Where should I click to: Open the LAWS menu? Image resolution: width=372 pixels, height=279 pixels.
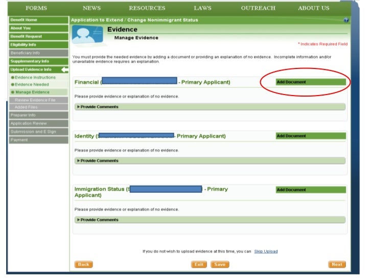[202, 8]
